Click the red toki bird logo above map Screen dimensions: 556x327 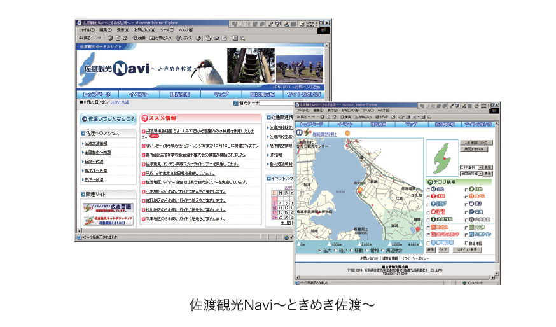[x=307, y=133]
